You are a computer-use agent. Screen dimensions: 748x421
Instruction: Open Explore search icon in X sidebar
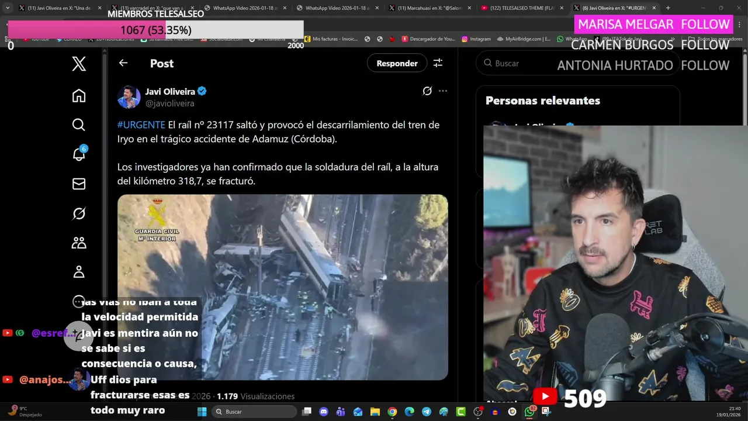click(x=79, y=125)
